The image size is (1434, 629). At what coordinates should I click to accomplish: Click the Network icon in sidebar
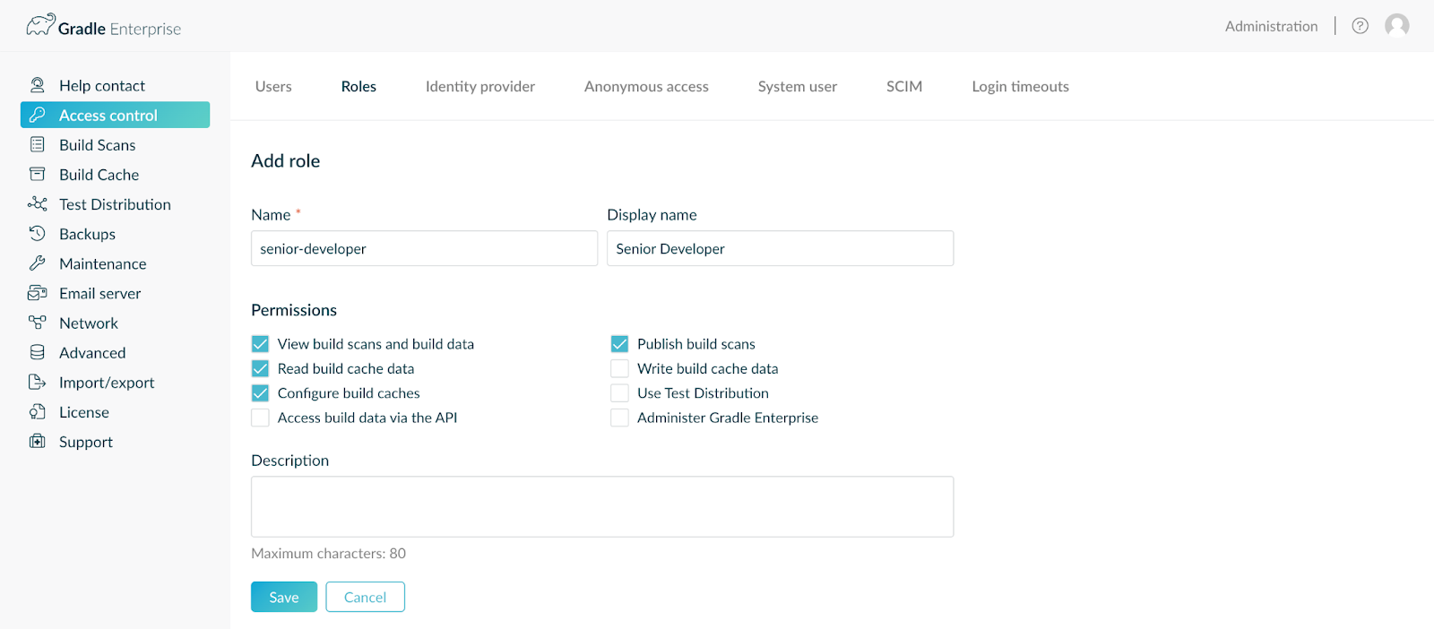tap(38, 323)
